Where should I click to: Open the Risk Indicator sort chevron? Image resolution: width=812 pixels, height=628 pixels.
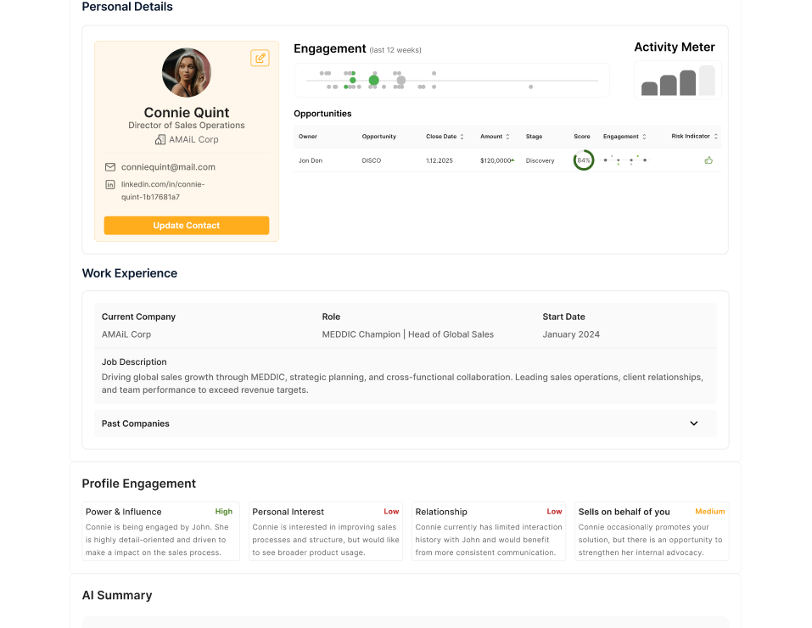point(714,136)
